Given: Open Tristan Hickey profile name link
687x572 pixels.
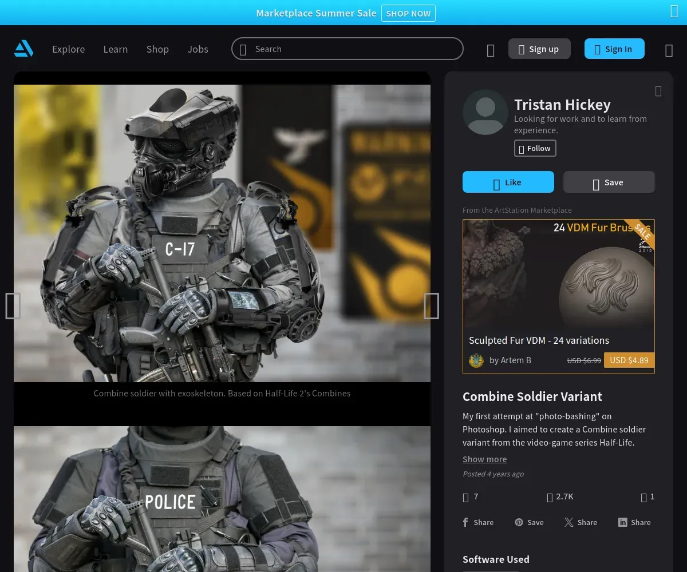Looking at the screenshot, I should coord(562,104).
